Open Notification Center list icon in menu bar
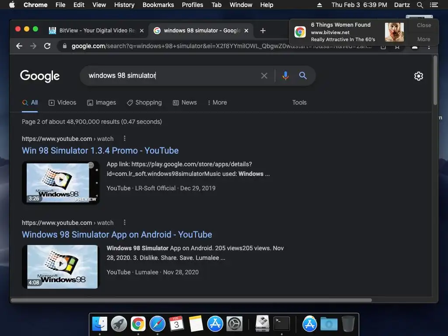The width and height of the screenshot is (448, 336). coord(434,5)
